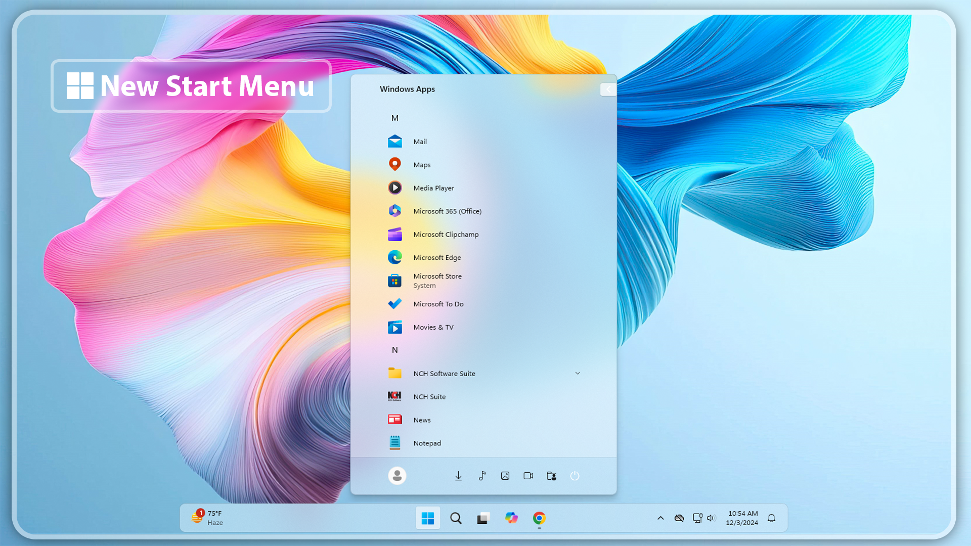Click the Windows Start button on taskbar
Screen dimensions: 971x546
coord(428,518)
